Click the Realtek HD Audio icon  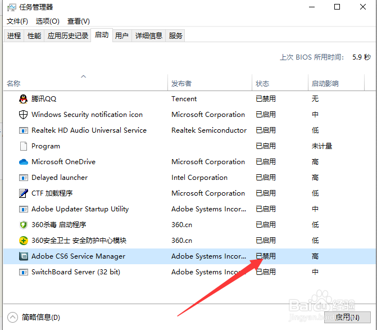[x=24, y=130]
